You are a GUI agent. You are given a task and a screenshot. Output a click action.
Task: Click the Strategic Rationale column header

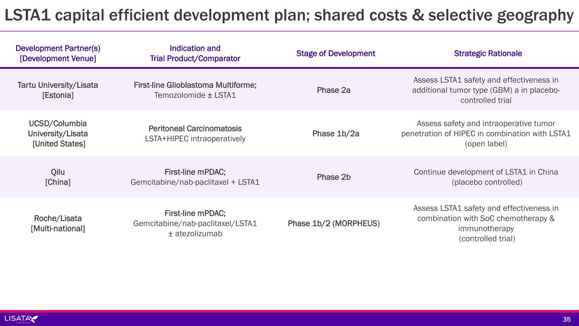point(488,53)
